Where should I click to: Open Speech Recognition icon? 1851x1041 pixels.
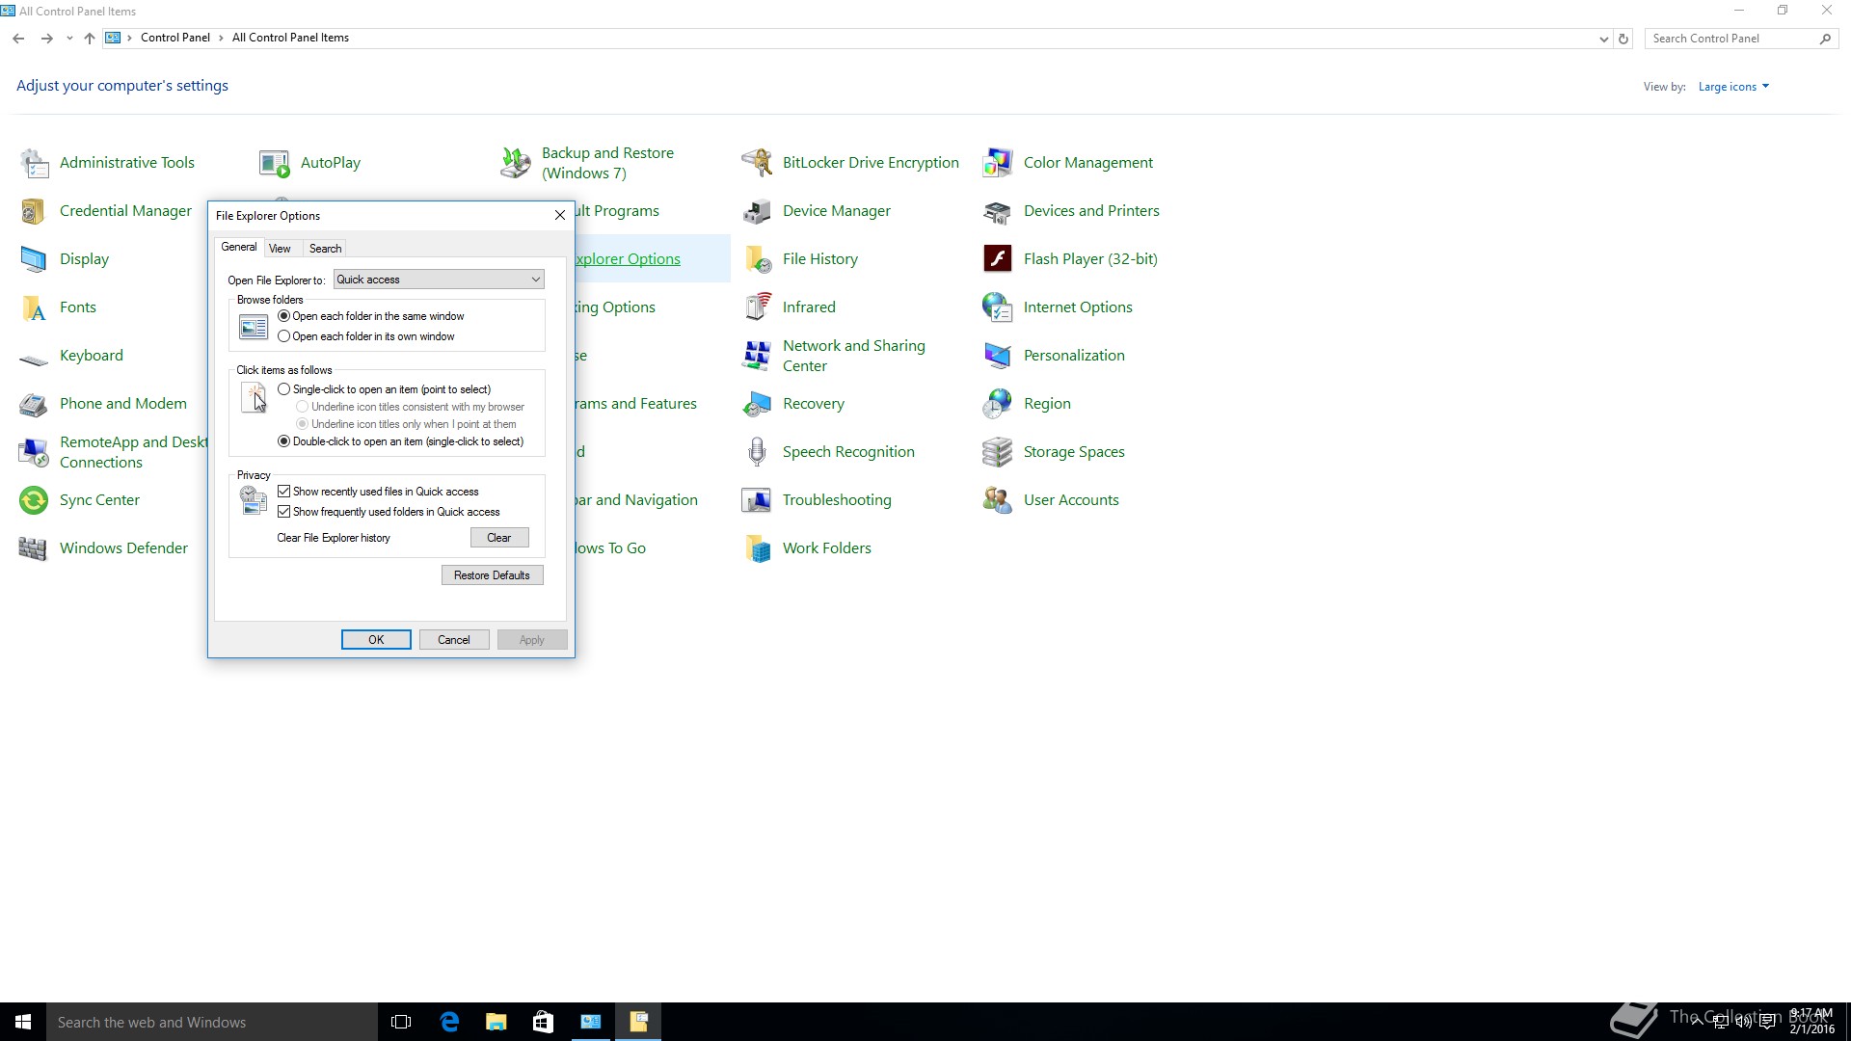pos(757,452)
